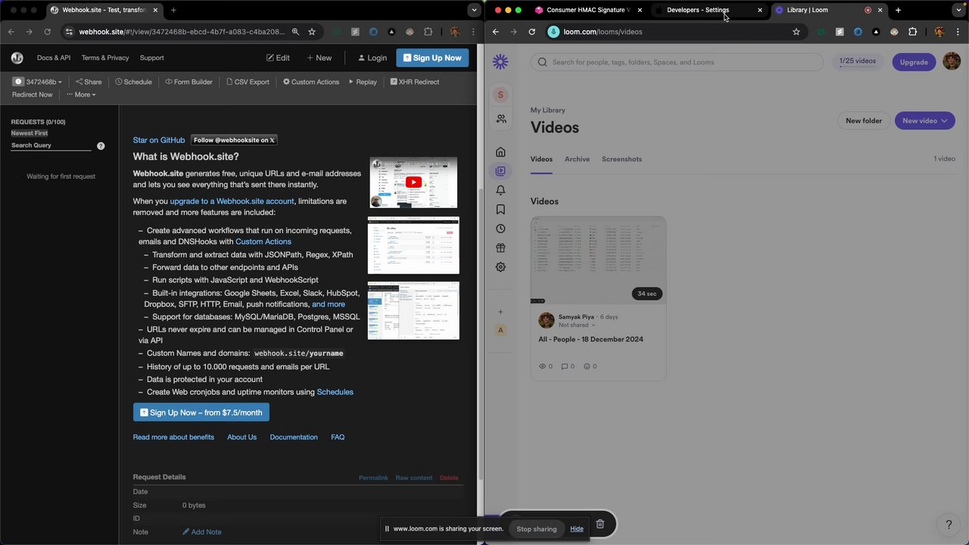The width and height of the screenshot is (969, 545).
Task: Click the Webhook.site logo icon
Action: 17,58
